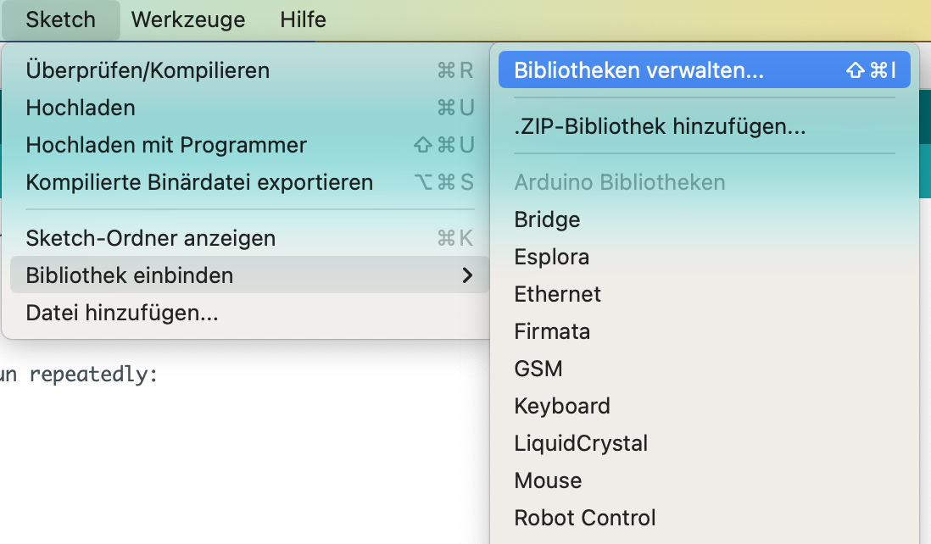The image size is (931, 544).
Task: Include the Robot Control library
Action: [585, 518]
